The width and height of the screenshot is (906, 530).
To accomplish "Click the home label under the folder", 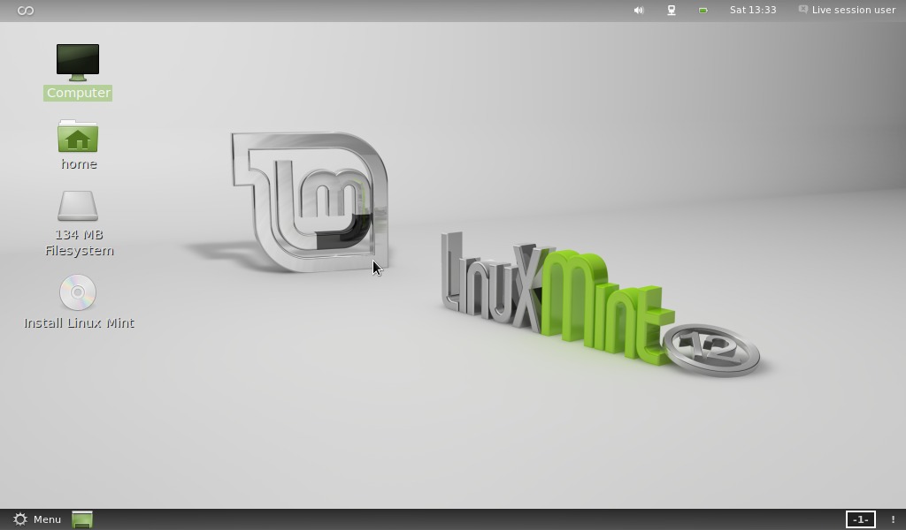I will pyautogui.click(x=79, y=164).
